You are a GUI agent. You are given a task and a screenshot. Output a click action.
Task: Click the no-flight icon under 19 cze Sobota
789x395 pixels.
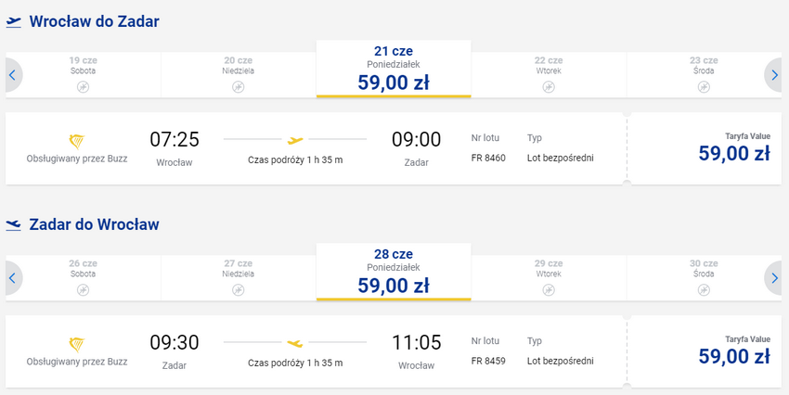[x=83, y=87]
